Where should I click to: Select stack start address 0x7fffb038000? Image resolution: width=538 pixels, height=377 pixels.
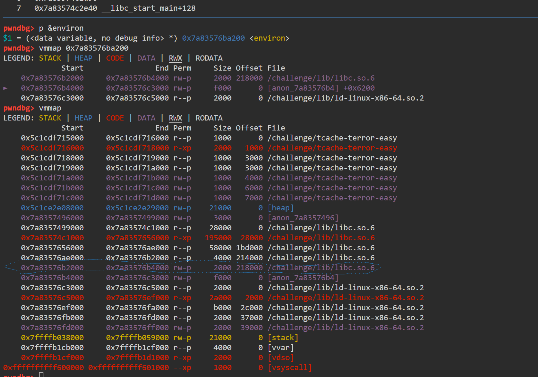click(x=52, y=337)
